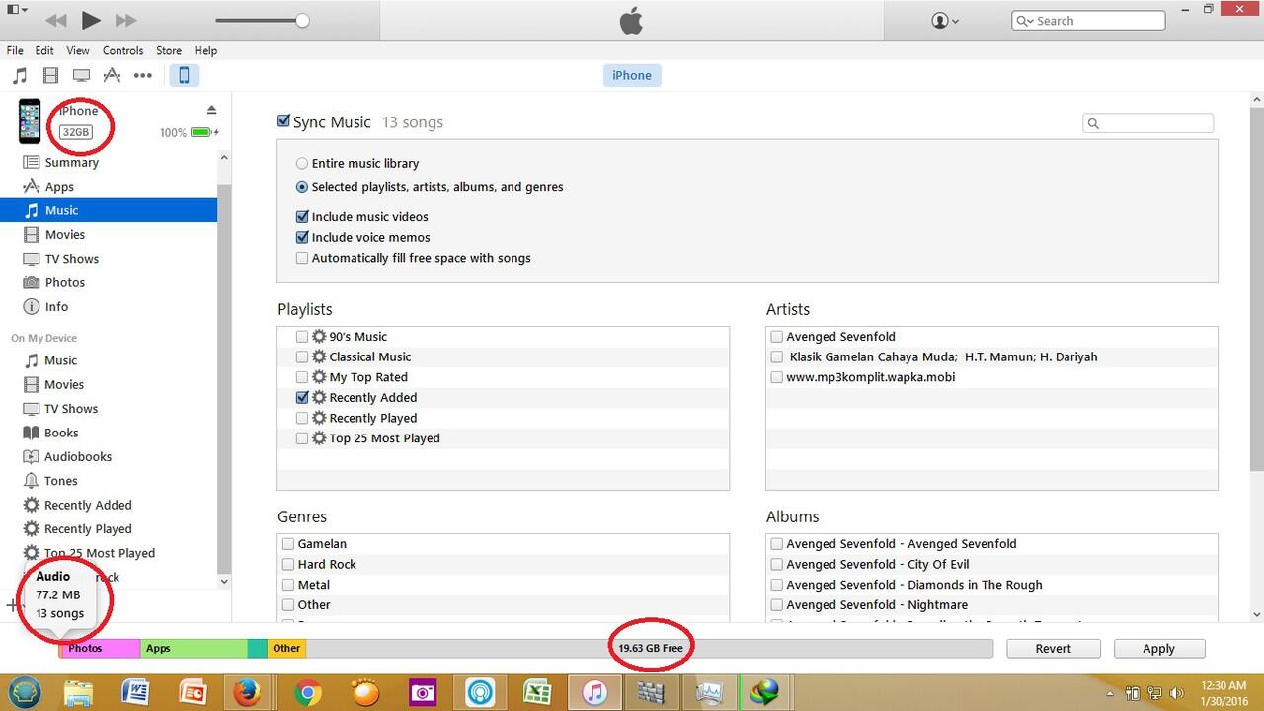Toggle the Sync Music checkbox
The width and height of the screenshot is (1264, 711).
click(284, 121)
